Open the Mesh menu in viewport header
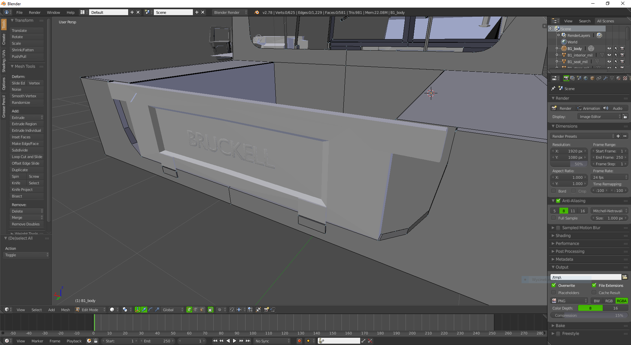 [x=65, y=310]
